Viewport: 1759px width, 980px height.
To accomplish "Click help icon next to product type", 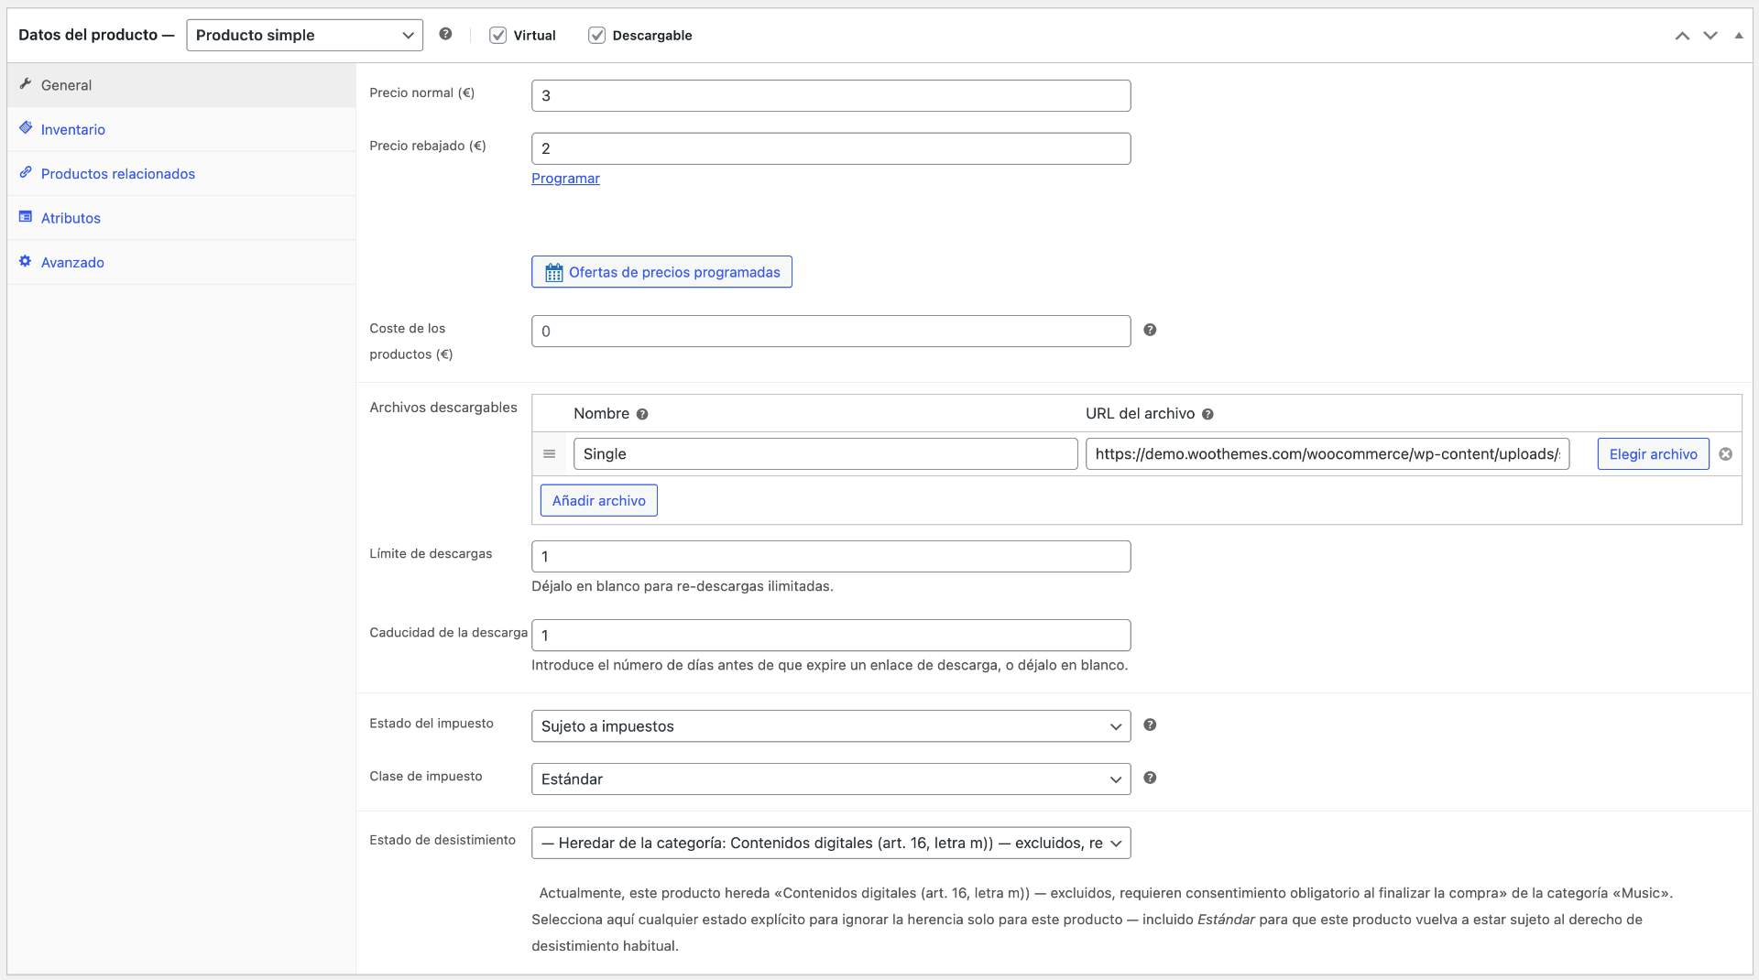I will pos(445,34).
